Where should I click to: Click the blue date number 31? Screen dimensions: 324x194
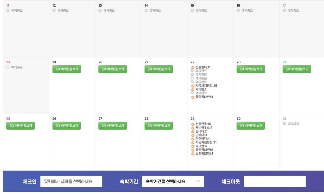(284, 119)
